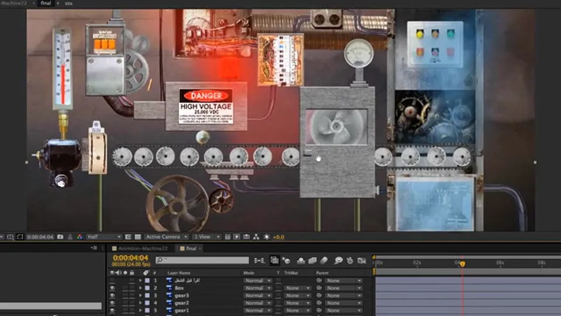This screenshot has width=561, height=316.
Task: Open the Brainstorm tool
Action: pyautogui.click(x=338, y=260)
